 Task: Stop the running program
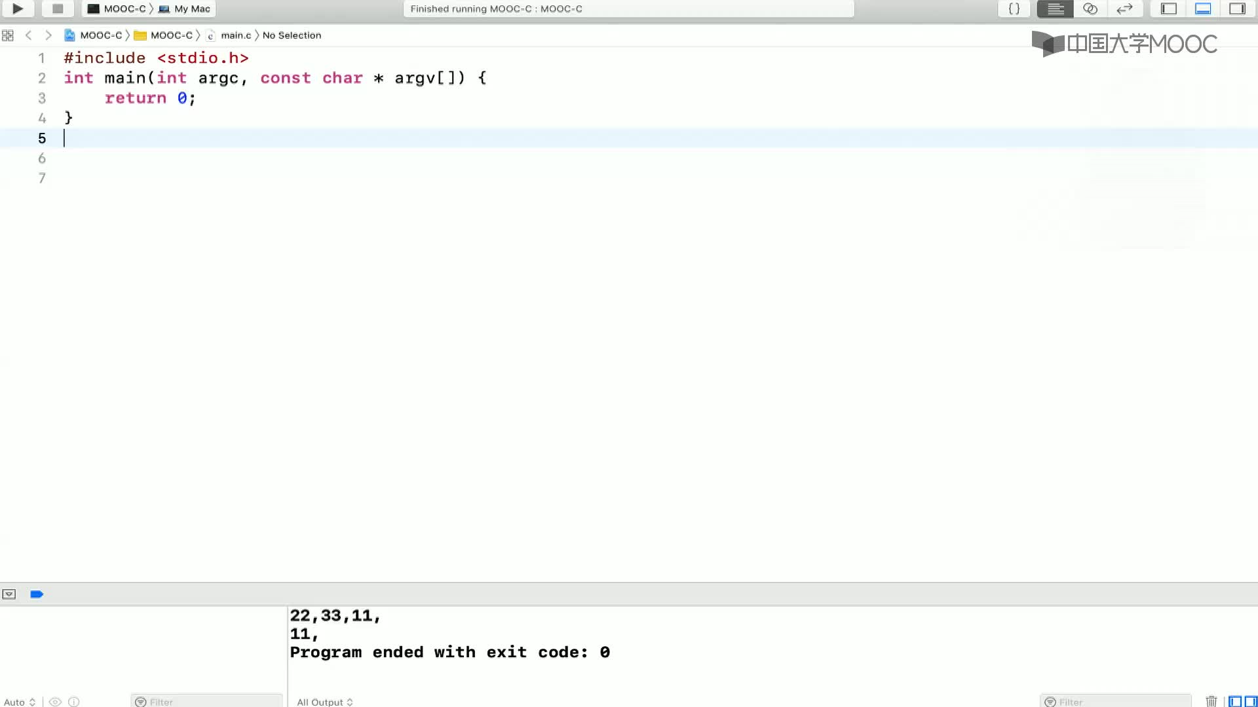coord(58,9)
